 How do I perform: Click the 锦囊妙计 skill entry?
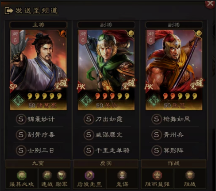[x=38, y=119]
